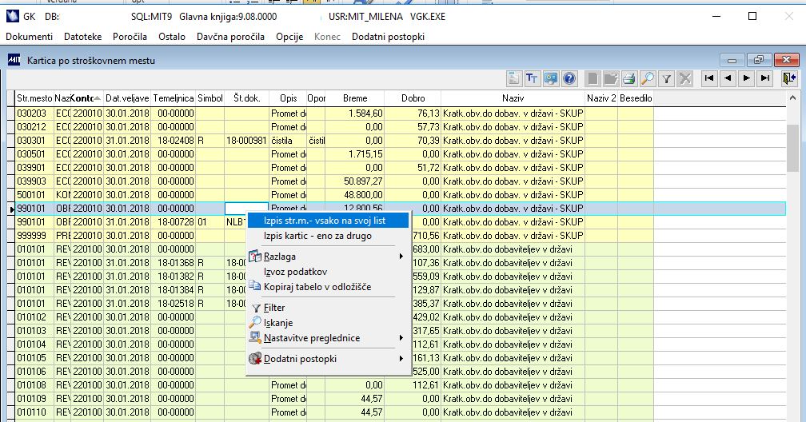Sort by the Breme column header
Screen dimensions: 806x422
(355, 98)
